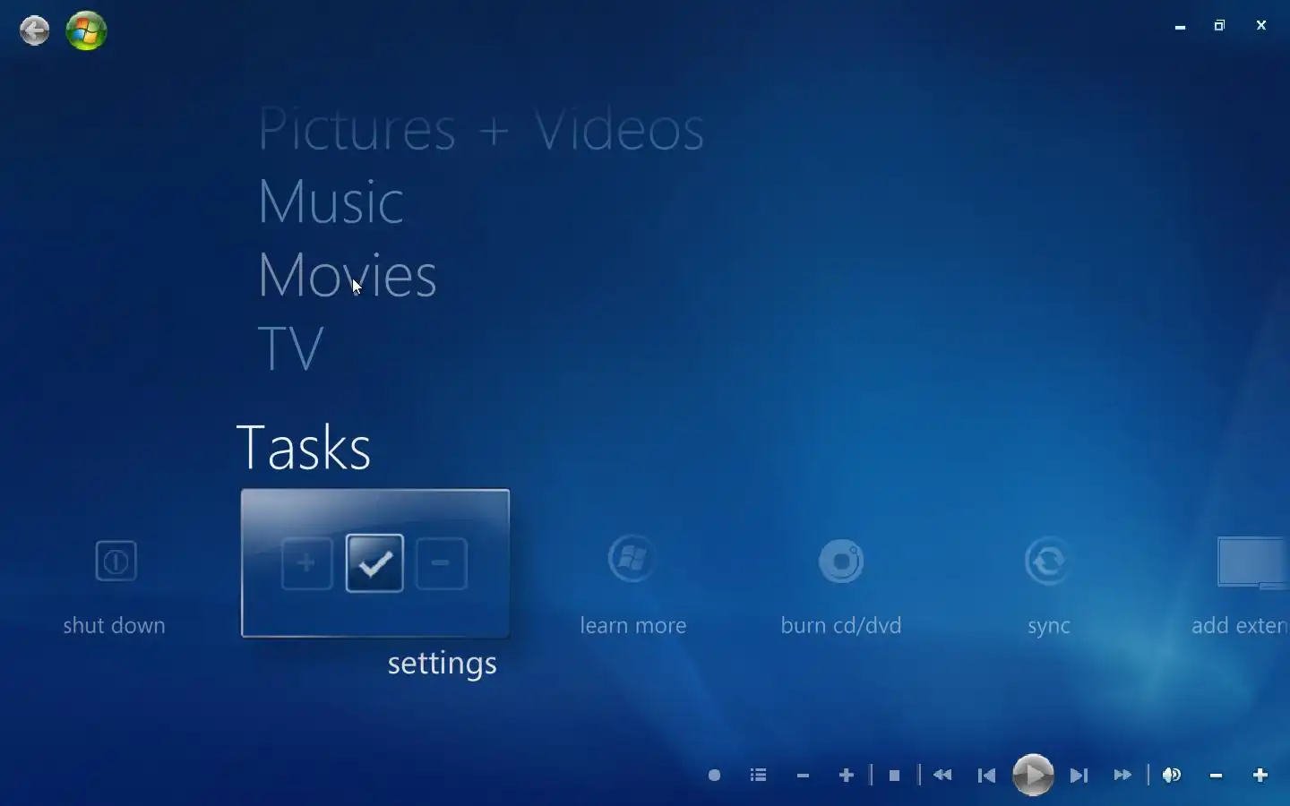Screen dimensions: 1290x806
Task: Open the sync arrows icon
Action: [x=1048, y=562]
